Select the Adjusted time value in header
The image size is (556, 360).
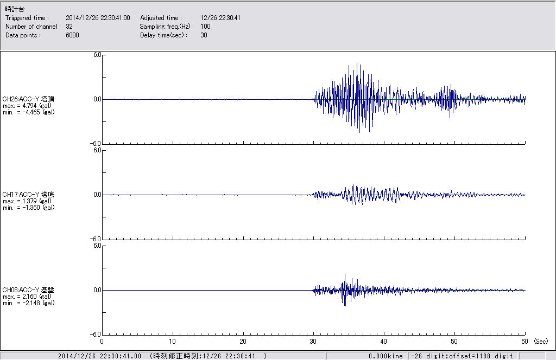click(x=220, y=18)
